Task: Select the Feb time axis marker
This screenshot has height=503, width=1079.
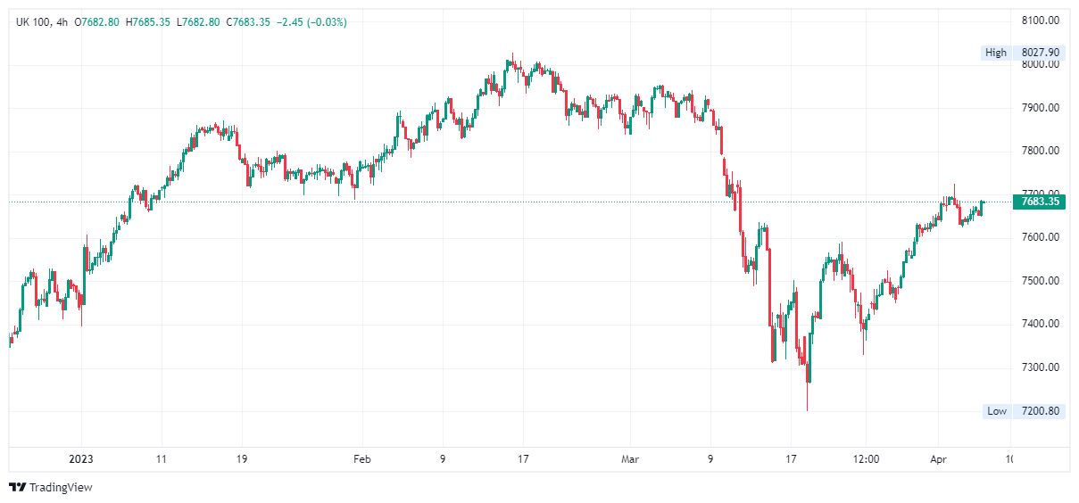Action: tap(361, 459)
